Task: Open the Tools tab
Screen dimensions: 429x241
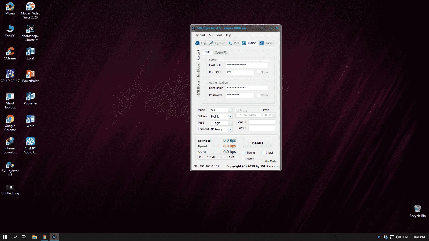Action: (266, 43)
